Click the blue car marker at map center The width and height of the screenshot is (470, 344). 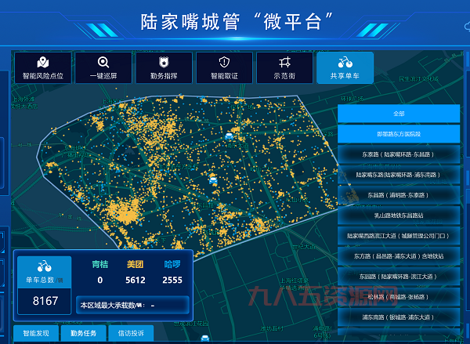pyautogui.click(x=213, y=180)
